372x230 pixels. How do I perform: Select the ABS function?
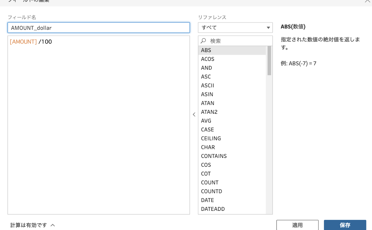point(232,50)
